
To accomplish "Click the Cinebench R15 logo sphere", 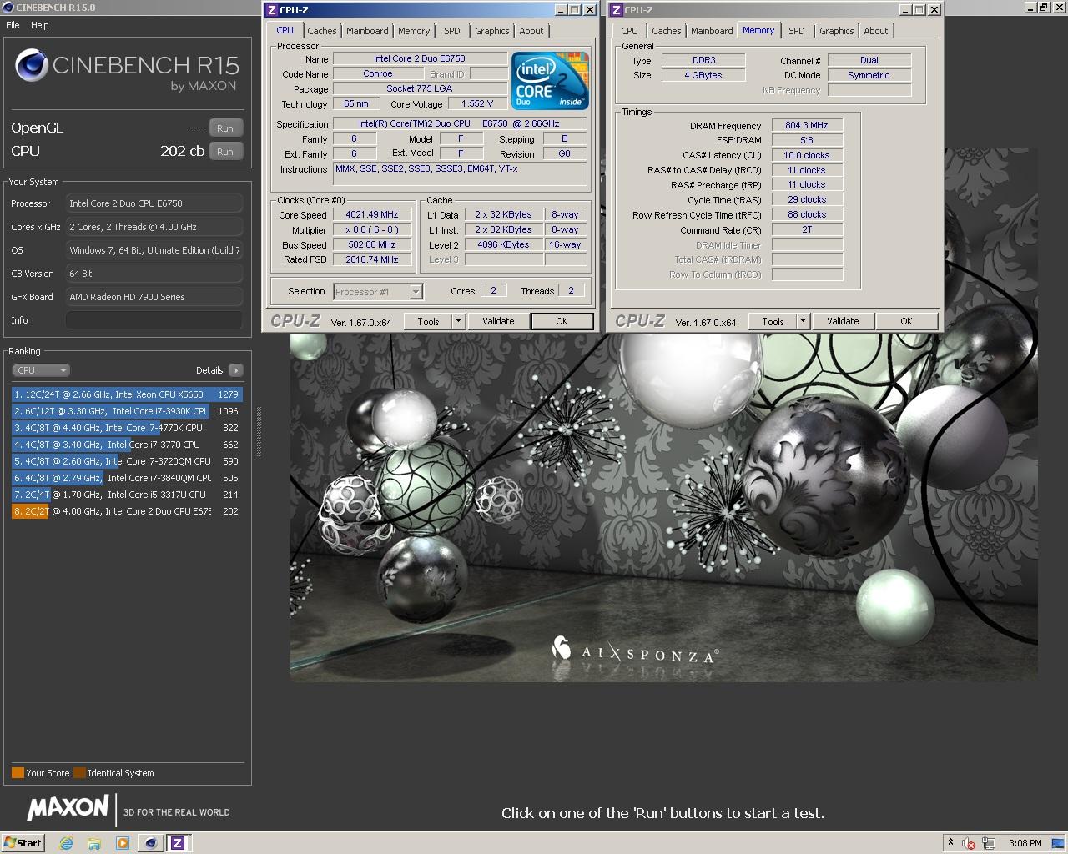I will coord(31,66).
